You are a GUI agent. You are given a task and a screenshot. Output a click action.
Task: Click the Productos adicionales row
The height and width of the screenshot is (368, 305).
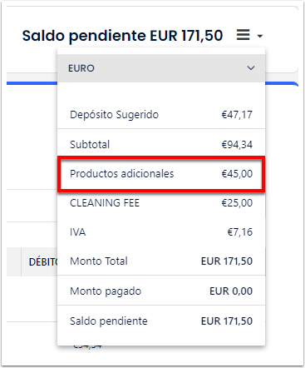tap(161, 174)
